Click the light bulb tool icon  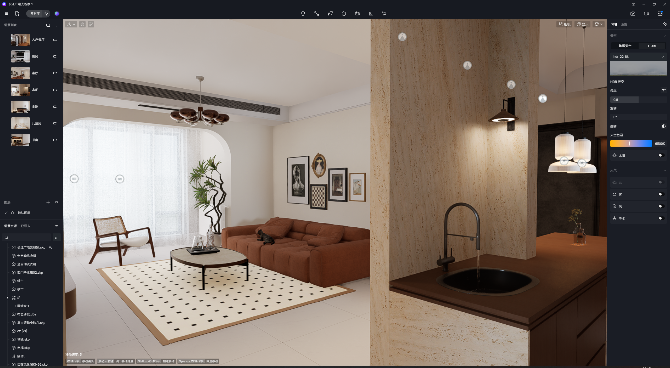click(x=303, y=14)
